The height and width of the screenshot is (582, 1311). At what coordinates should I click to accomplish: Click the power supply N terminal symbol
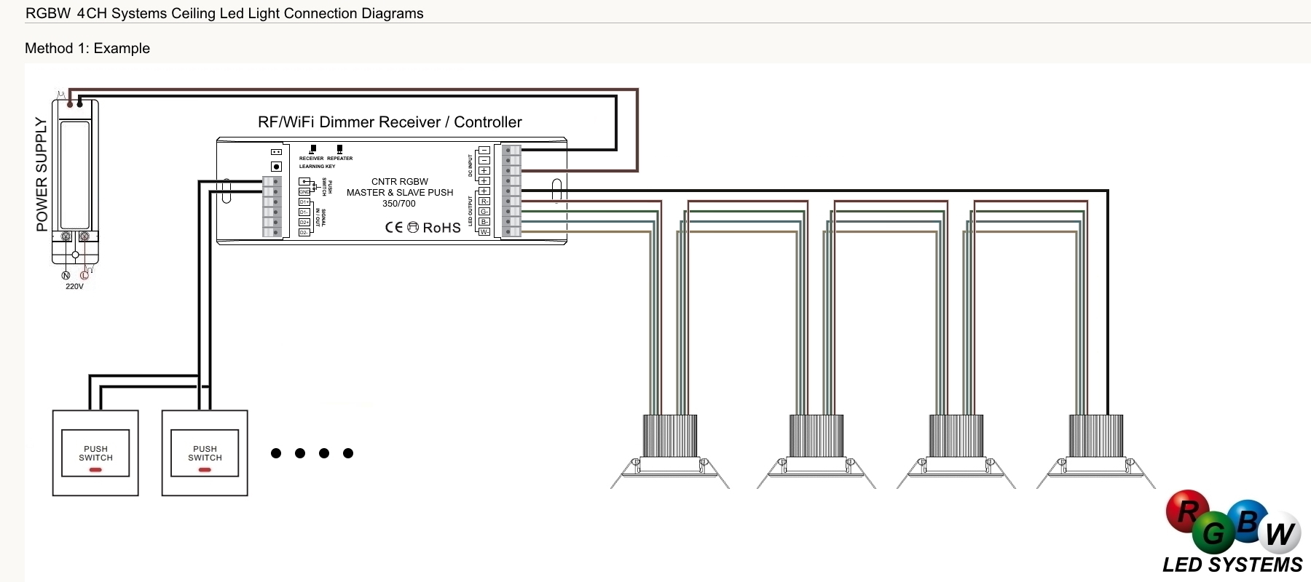tap(66, 275)
